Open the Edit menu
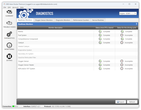 (x=9, y=7)
